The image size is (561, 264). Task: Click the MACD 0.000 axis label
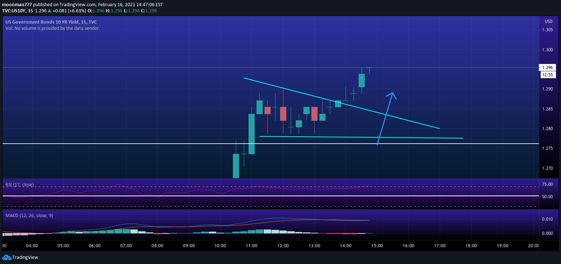point(547,233)
